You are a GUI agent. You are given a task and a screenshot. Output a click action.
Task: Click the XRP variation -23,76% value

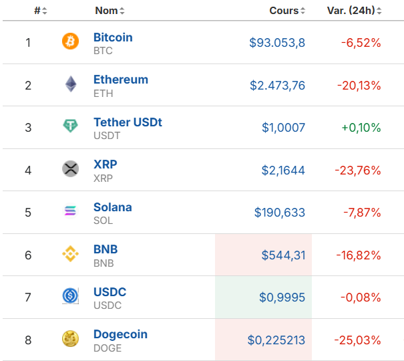tap(358, 170)
